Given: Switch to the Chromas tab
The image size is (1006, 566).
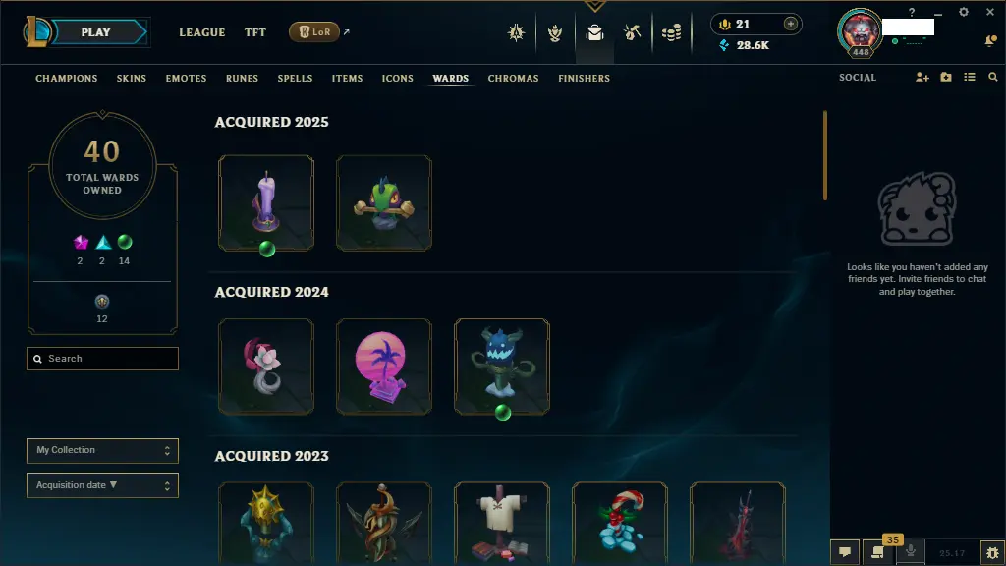Looking at the screenshot, I should click(x=513, y=79).
